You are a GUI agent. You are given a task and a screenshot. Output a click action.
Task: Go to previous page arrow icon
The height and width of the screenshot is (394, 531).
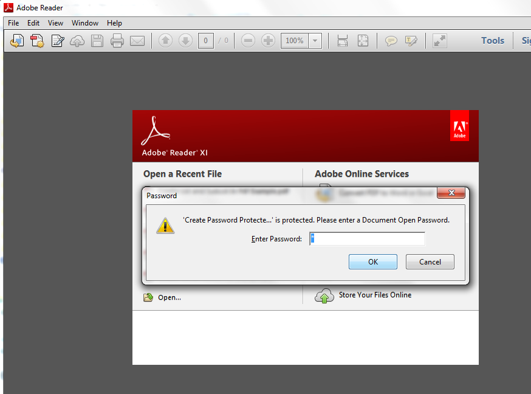[165, 41]
